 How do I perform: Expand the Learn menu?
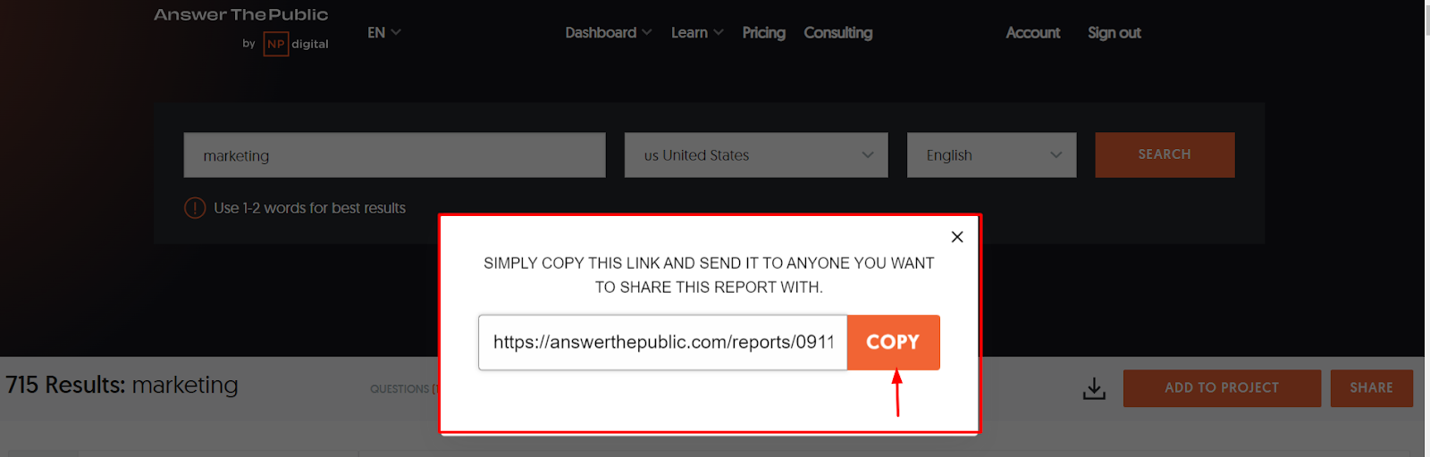(697, 33)
